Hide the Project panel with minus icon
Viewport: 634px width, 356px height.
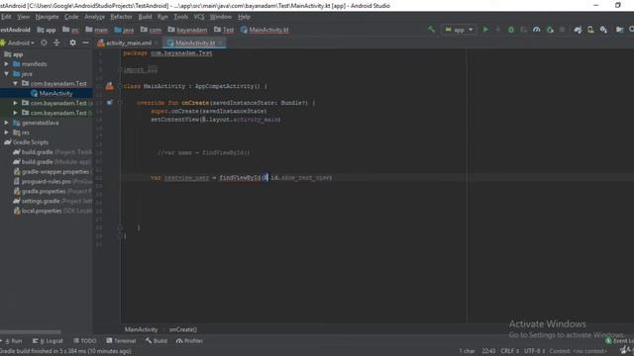pyautogui.click(x=86, y=43)
